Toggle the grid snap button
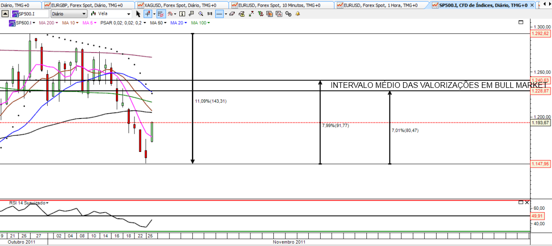552x246 pixels. (x=160, y=14)
